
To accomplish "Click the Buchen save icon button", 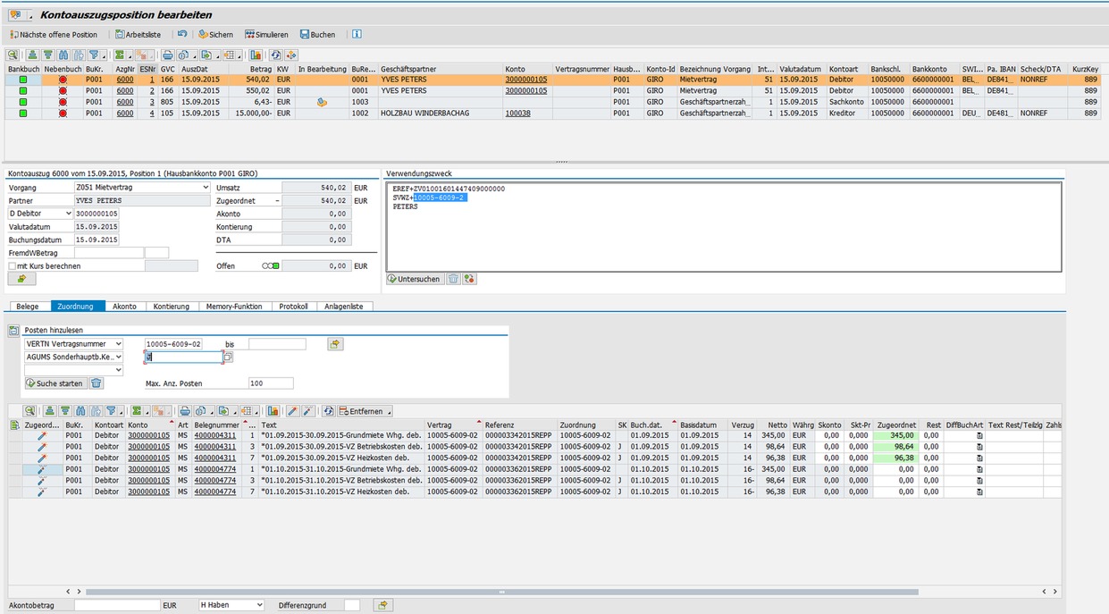I will [x=317, y=35].
